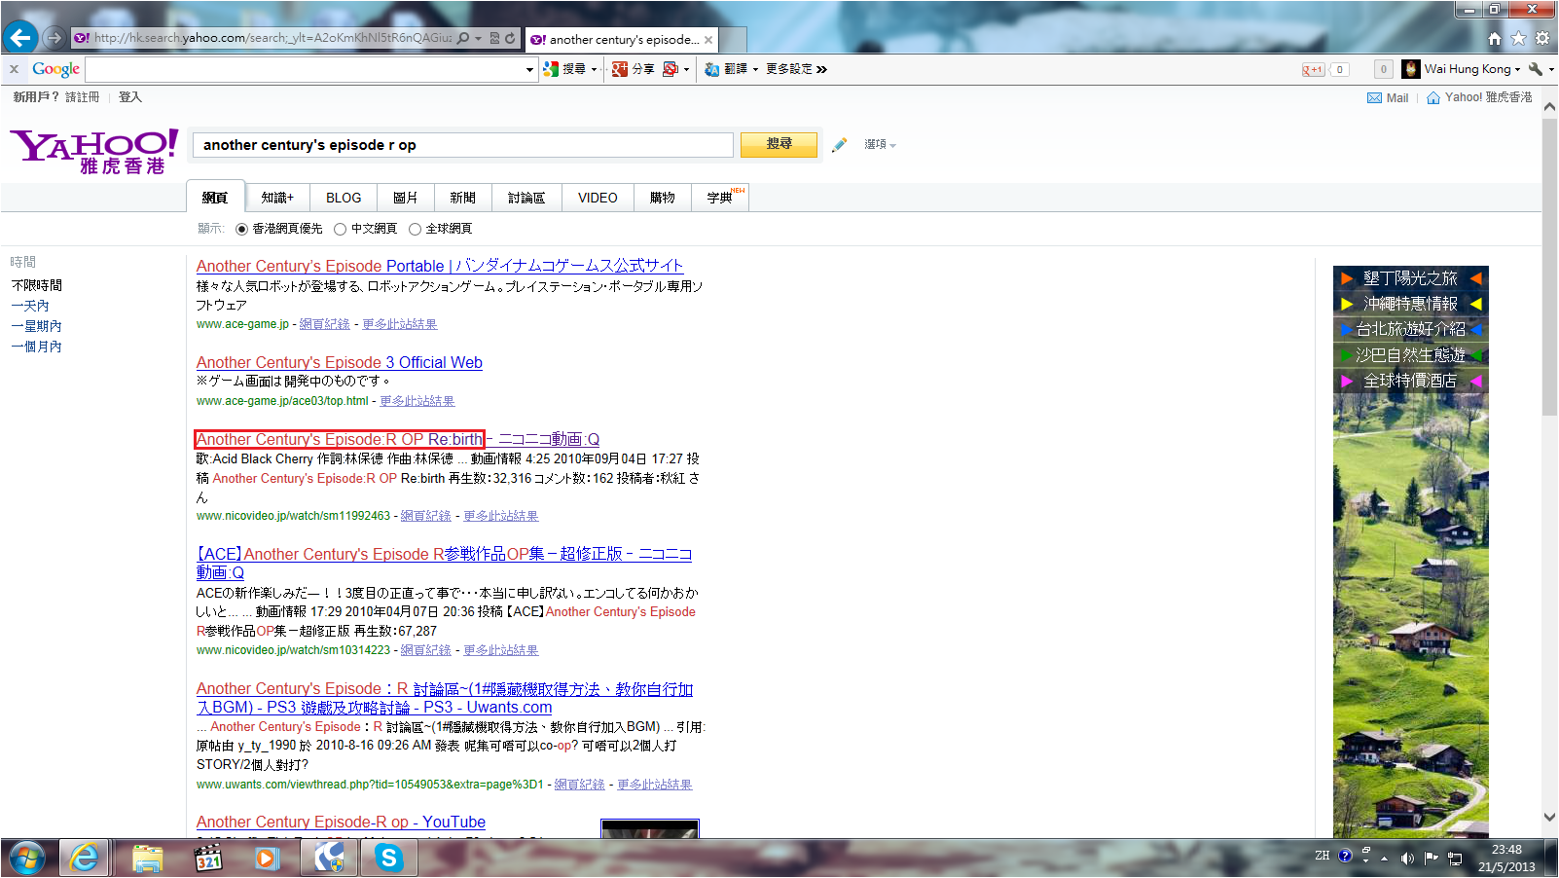Open the Windows Start button
The height and width of the screenshot is (878, 1559).
pos(27,859)
